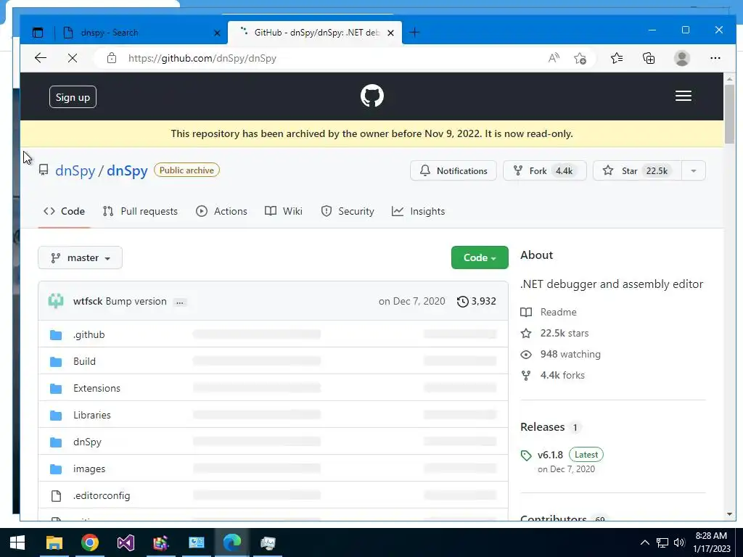Open commit history via the clock icon showing 3,932

pyautogui.click(x=476, y=301)
